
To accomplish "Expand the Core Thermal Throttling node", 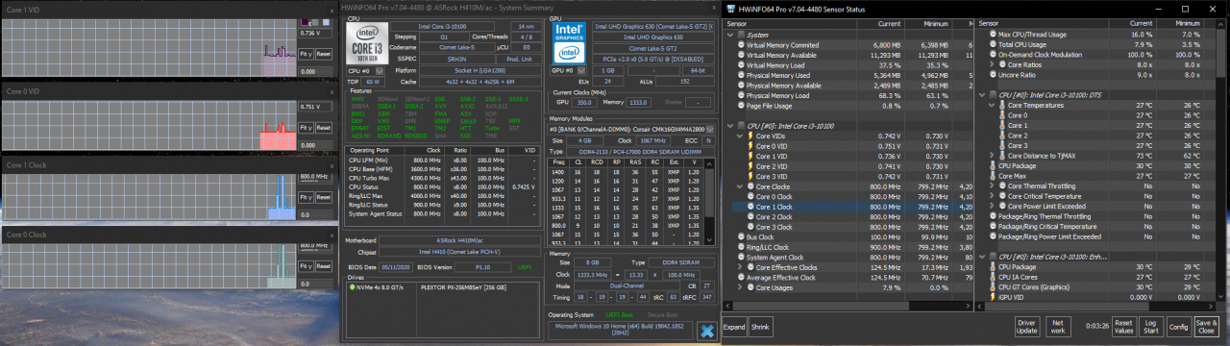I will point(993,185).
